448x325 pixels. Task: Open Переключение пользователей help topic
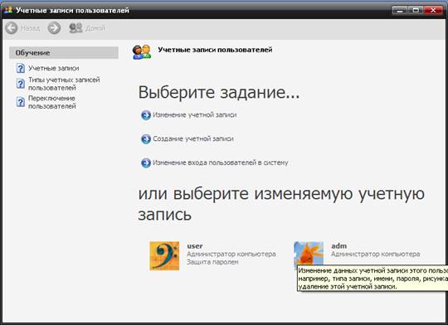pyautogui.click(x=52, y=102)
